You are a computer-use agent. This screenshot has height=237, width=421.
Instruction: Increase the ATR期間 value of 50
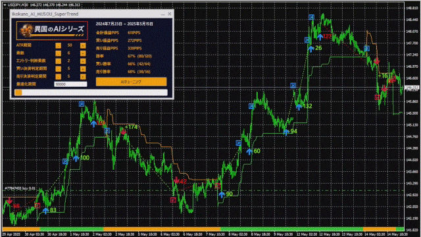83,45
